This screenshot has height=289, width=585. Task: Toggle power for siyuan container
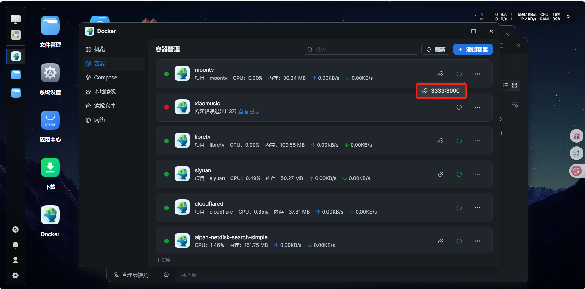(x=459, y=174)
